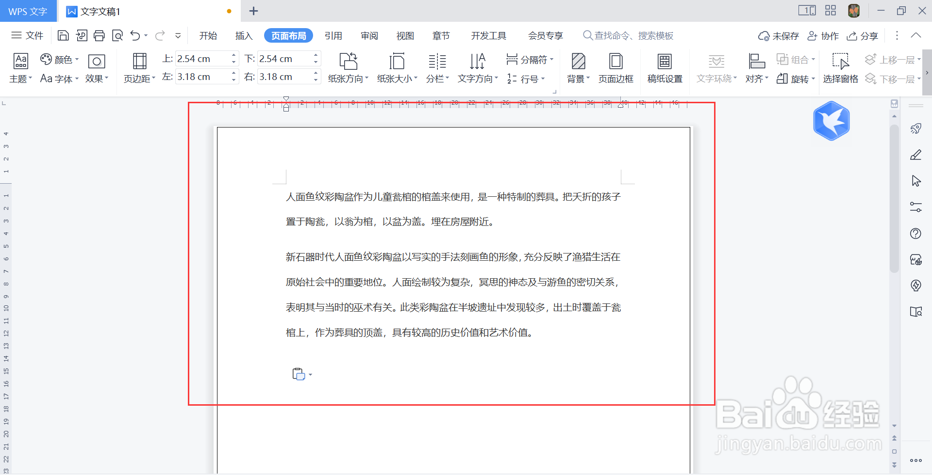
Task: Open 行号 line numbers dropdown
Action: point(526,79)
